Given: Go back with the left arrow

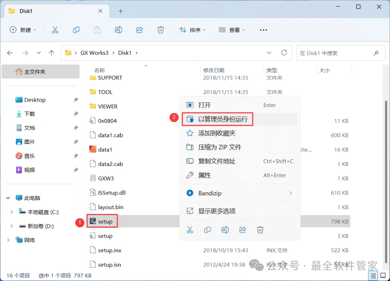Looking at the screenshot, I should pyautogui.click(x=10, y=53).
